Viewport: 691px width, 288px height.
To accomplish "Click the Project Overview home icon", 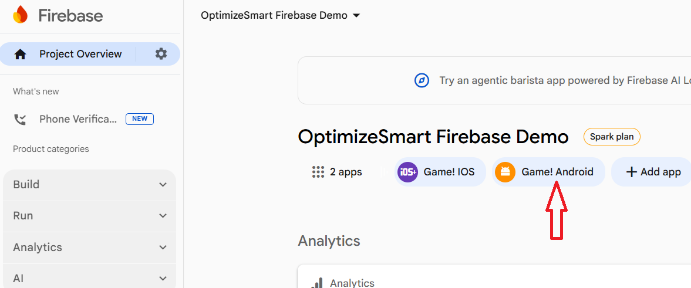I will 21,55.
